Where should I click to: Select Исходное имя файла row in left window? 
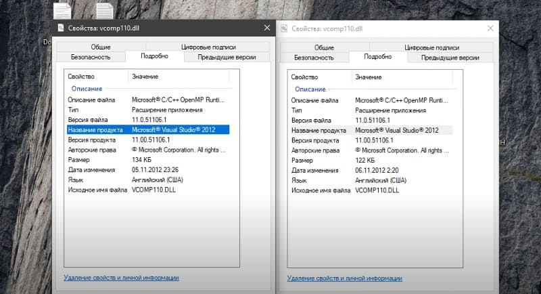coord(148,190)
